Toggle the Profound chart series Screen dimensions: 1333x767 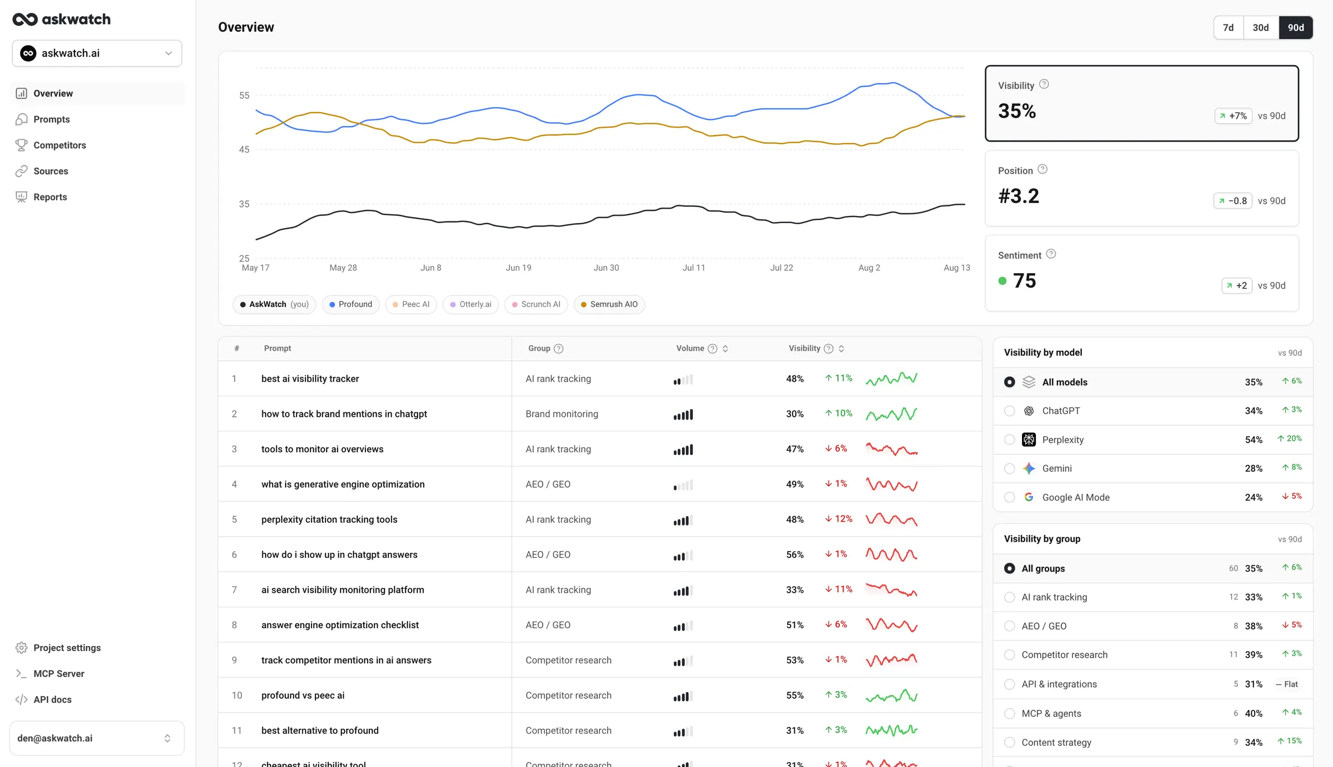point(350,304)
